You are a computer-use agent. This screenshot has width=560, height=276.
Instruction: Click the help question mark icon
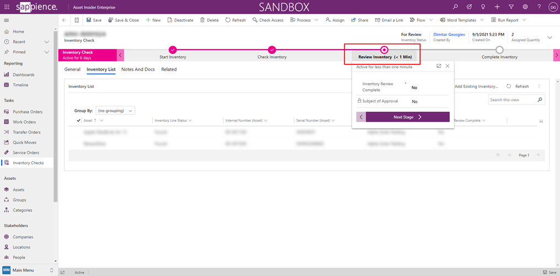click(x=539, y=7)
